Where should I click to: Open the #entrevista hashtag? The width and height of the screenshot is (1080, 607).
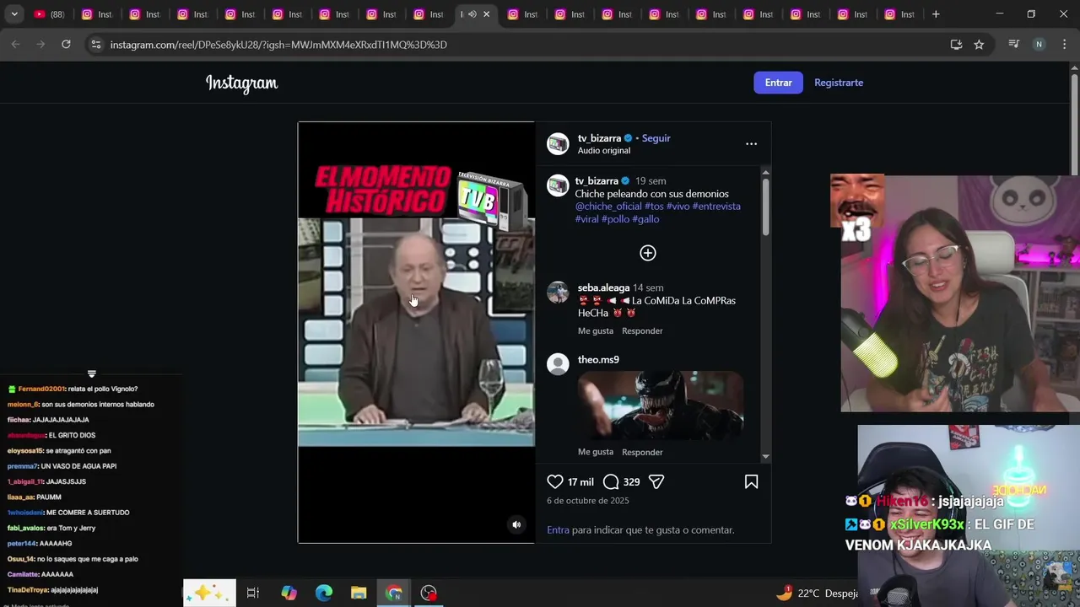(x=716, y=207)
